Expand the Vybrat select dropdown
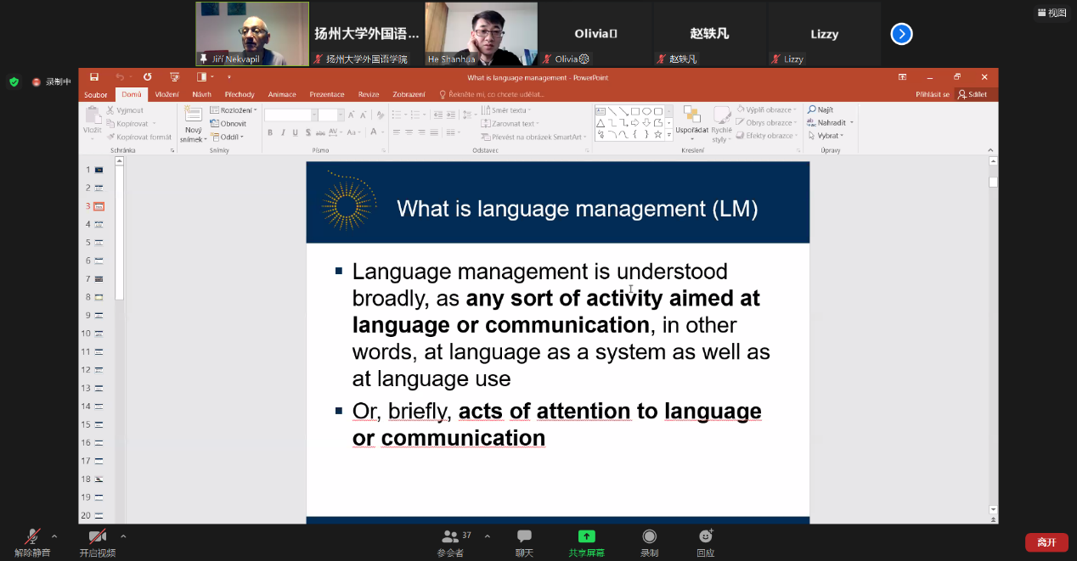This screenshot has height=561, width=1077. pos(829,136)
